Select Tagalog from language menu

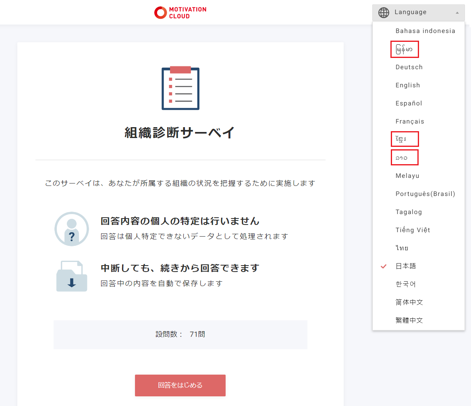click(409, 212)
